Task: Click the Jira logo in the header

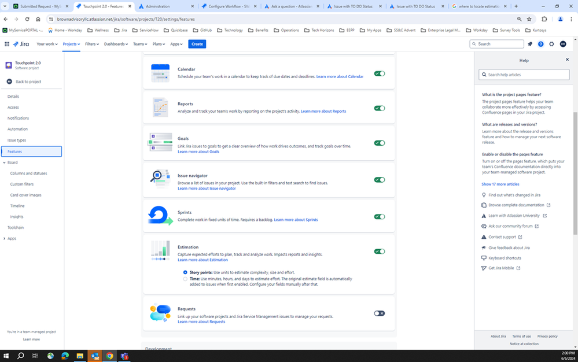Action: pyautogui.click(x=21, y=44)
